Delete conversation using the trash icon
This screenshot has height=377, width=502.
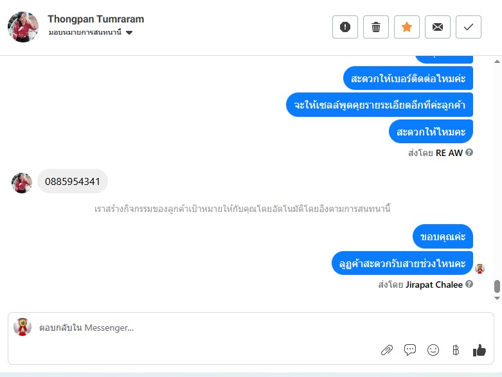[x=376, y=27]
